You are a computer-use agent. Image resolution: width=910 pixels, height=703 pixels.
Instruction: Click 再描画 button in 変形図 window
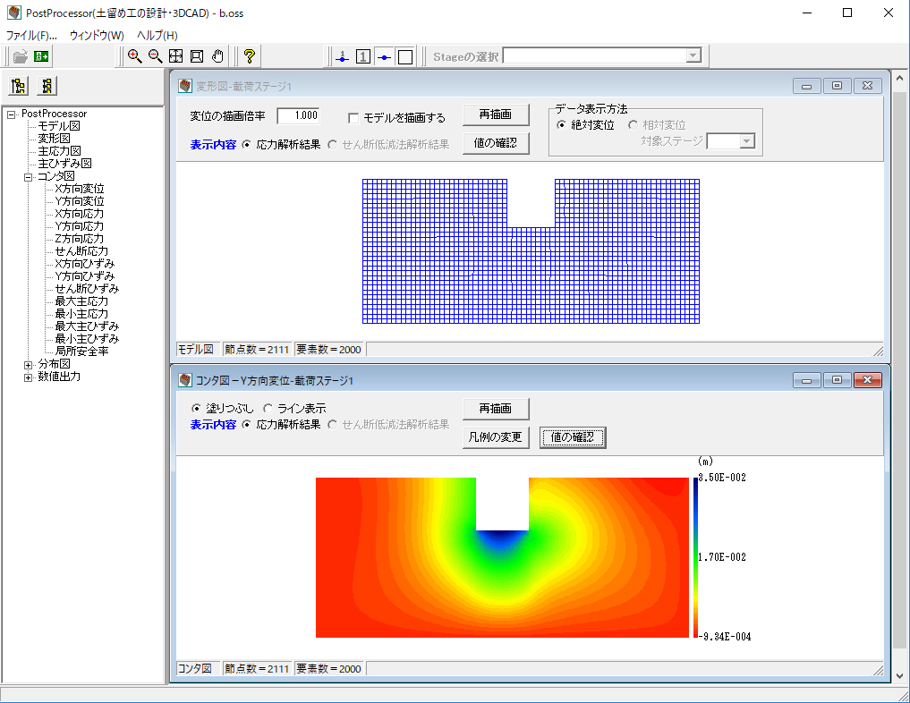(496, 114)
